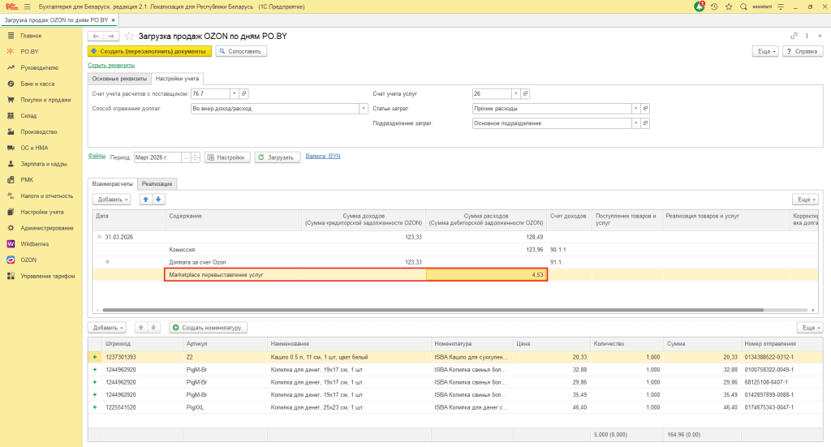The image size is (831, 447).
Task: Click the Период input field
Action: (x=157, y=157)
